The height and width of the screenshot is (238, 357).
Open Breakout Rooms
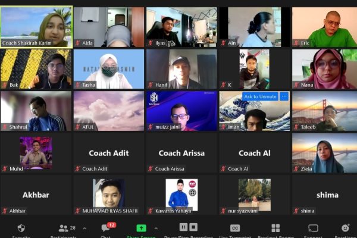pyautogui.click(x=275, y=228)
